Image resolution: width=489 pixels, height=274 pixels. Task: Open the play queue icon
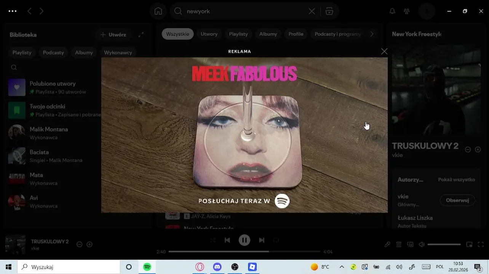pos(399,244)
